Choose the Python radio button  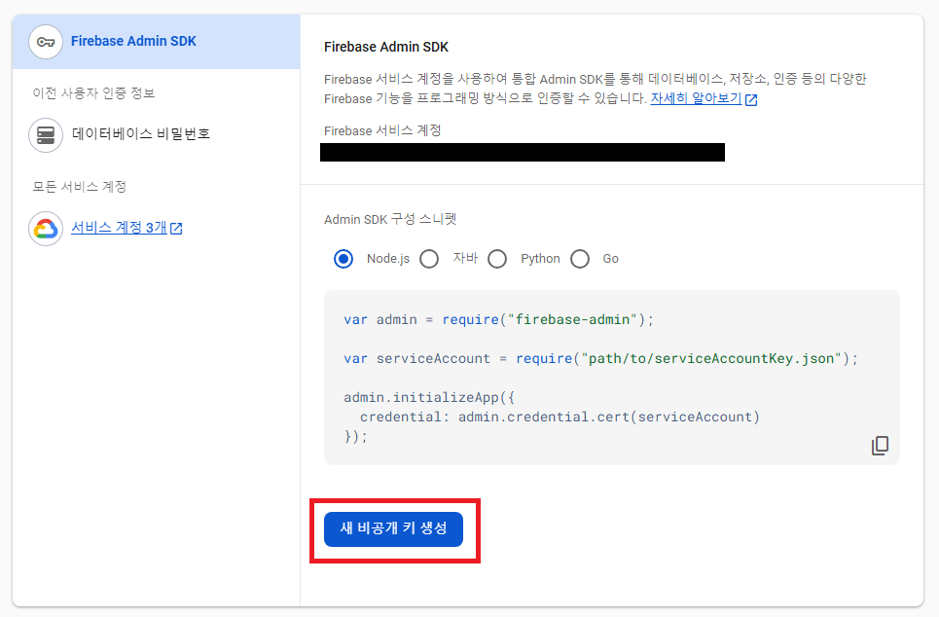pos(497,259)
